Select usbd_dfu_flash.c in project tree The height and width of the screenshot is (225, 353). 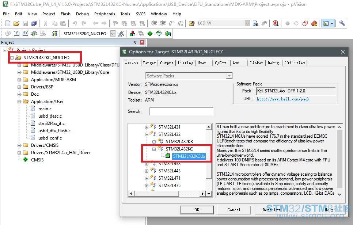click(x=54, y=131)
